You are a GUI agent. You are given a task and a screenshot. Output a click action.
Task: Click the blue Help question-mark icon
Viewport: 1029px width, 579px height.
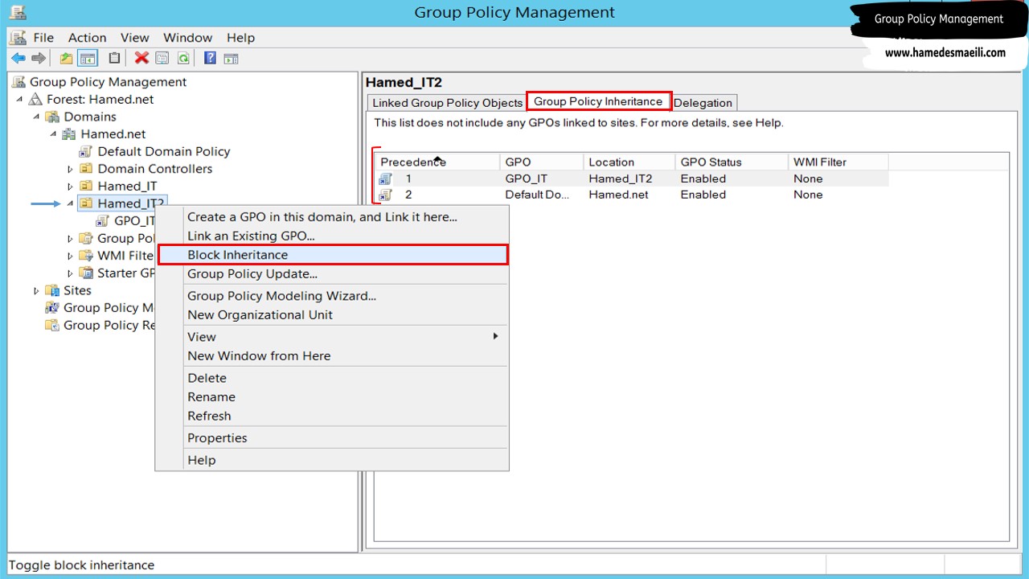[x=210, y=58]
